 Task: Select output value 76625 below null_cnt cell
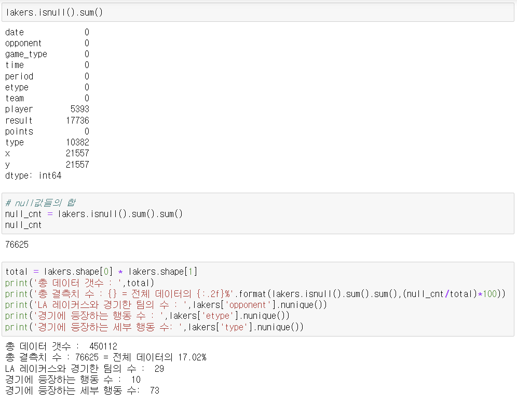[x=17, y=245]
